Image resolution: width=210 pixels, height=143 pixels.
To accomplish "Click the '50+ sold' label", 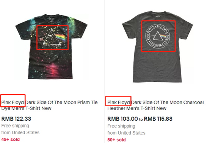I will (116, 140).
